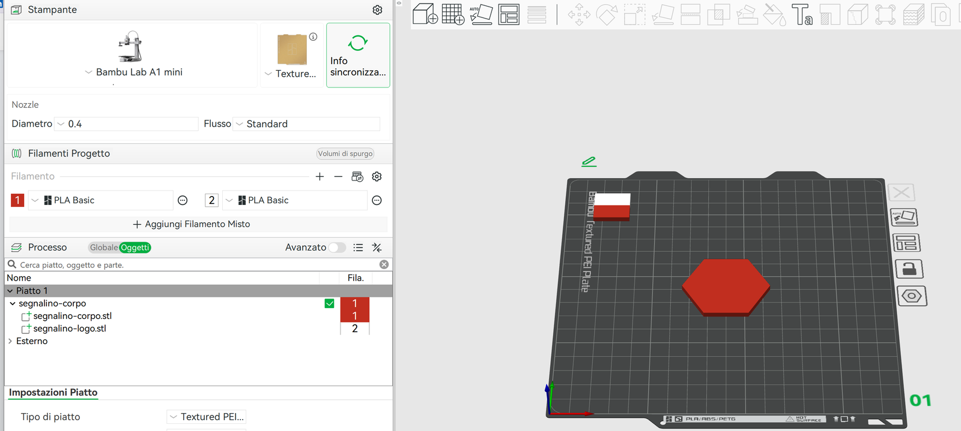Viewport: 961px width, 431px height.
Task: Click filament 1 more options ellipsis icon
Action: click(x=183, y=200)
